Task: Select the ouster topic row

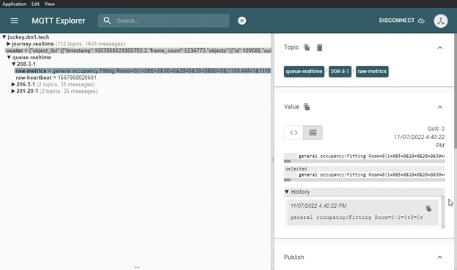Action: (x=138, y=50)
